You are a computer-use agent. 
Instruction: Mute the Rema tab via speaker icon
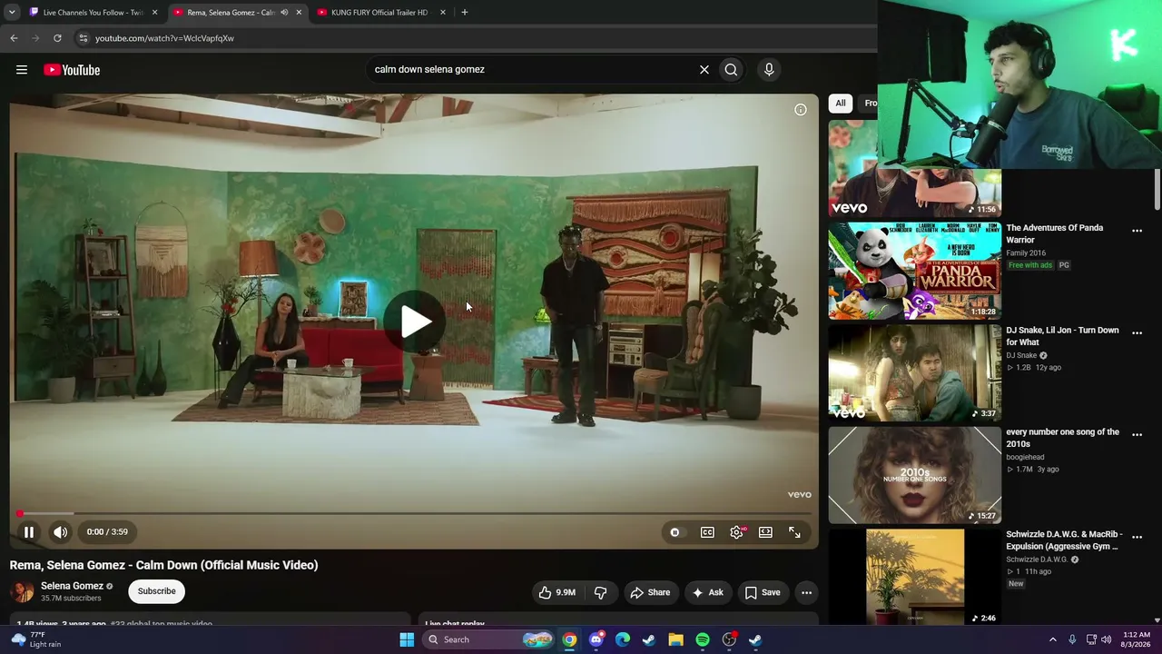[284, 13]
